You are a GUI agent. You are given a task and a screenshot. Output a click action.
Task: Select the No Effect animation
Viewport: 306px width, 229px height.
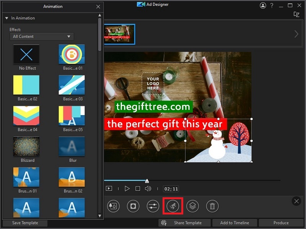click(x=26, y=54)
